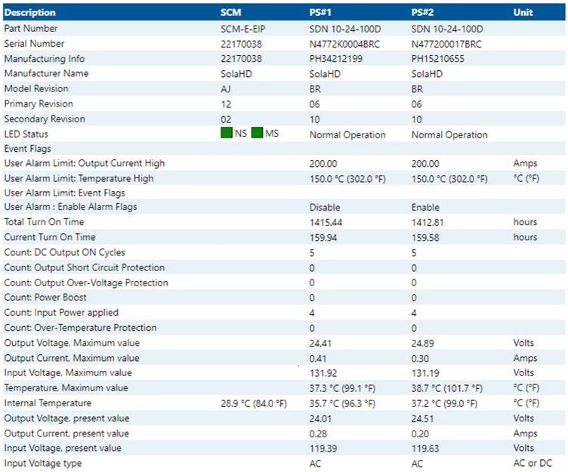This screenshot has width=568, height=472.
Task: Click User Alarm Limit: Event Flags label
Action: tap(64, 193)
